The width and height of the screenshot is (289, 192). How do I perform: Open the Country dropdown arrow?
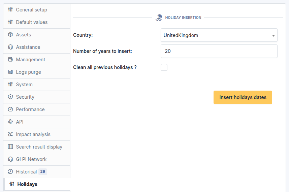[273, 35]
